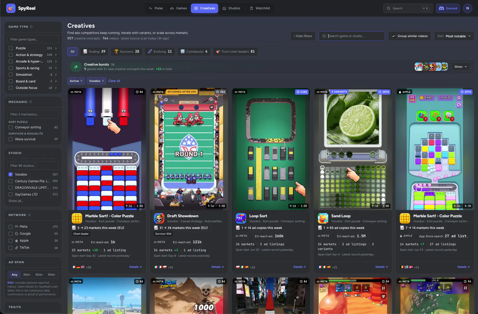Viewport: 478px width, 314px height.
Task: Click the Marble Sort icon on the 8d card
Action: click(x=77, y=218)
